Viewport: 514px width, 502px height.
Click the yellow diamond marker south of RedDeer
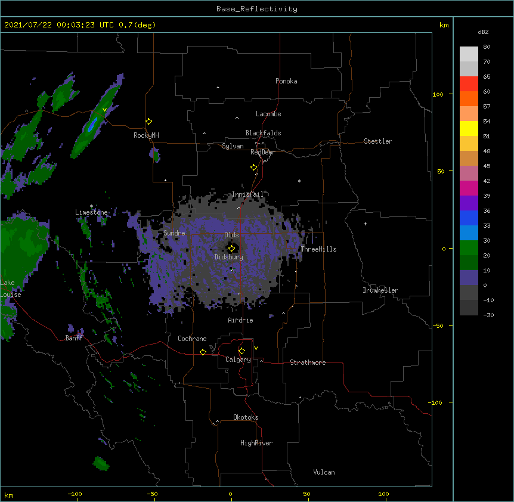point(254,168)
